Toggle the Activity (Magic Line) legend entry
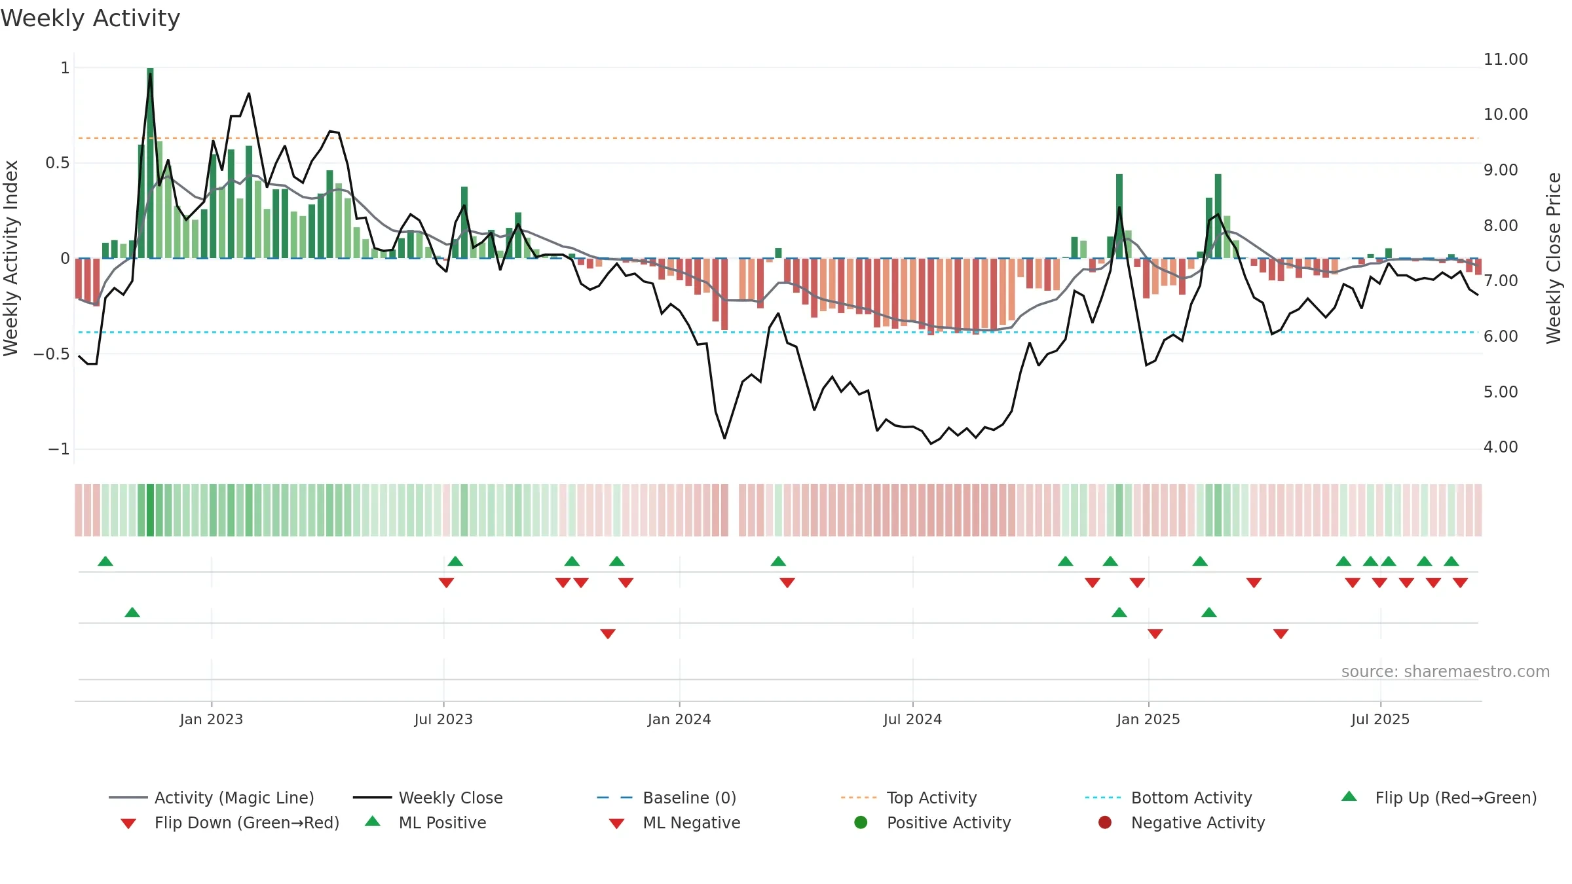1572x884 pixels. pyautogui.click(x=212, y=798)
